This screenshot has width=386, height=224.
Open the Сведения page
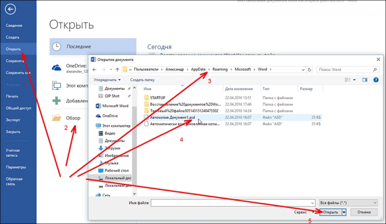click(x=14, y=25)
